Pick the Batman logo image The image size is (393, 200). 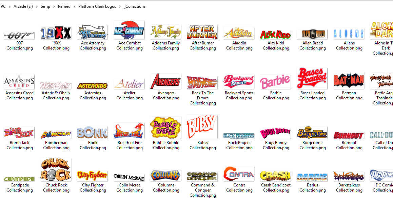click(x=348, y=80)
